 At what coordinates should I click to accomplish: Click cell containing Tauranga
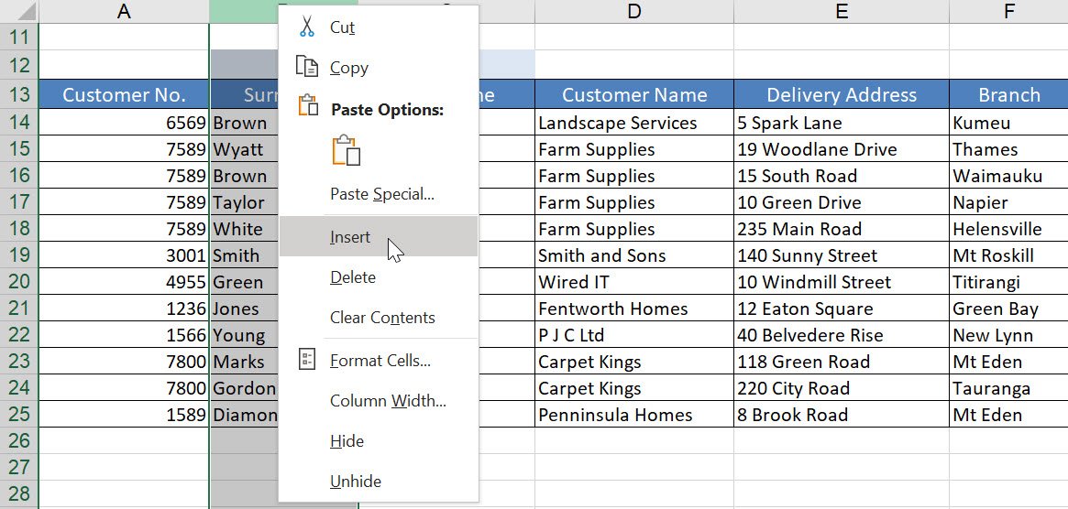(1008, 388)
